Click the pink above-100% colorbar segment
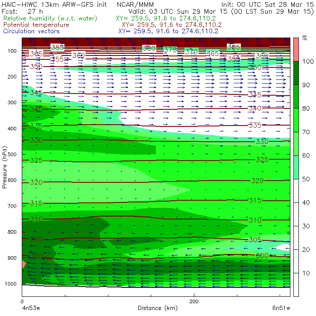Viewport: 316px width, 316px height. [x=296, y=50]
